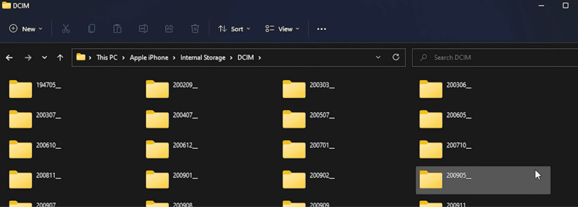The width and height of the screenshot is (578, 207).
Task: Select folder 200710__
Action: [445, 149]
